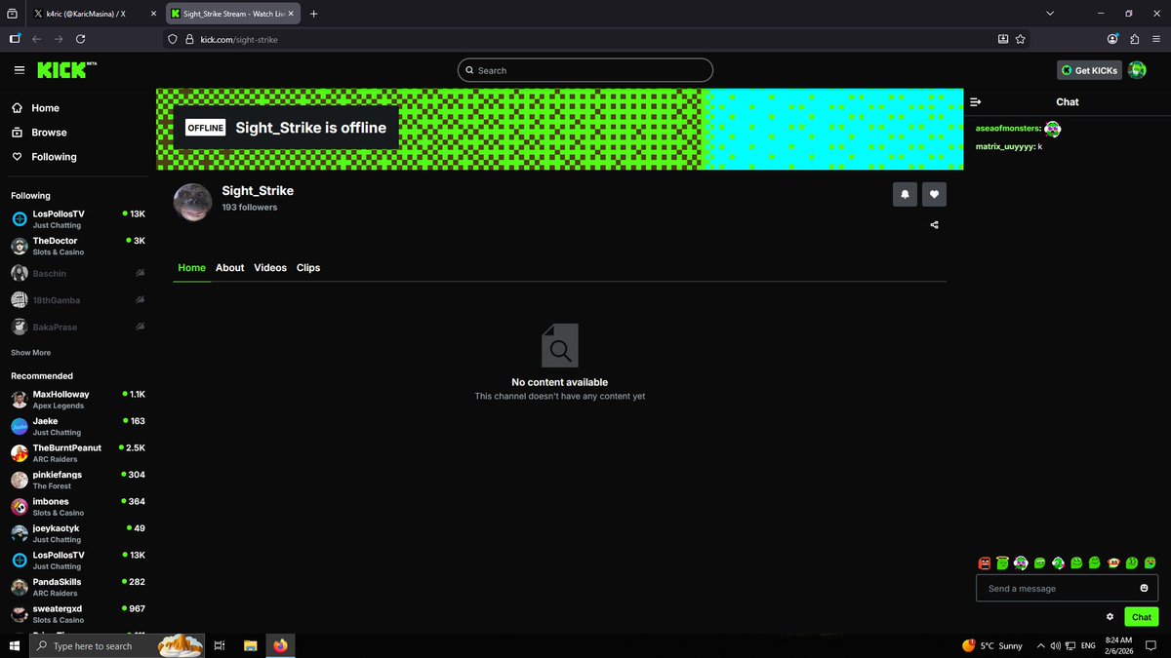Open a new browser tab
The image size is (1171, 658).
[x=313, y=14]
